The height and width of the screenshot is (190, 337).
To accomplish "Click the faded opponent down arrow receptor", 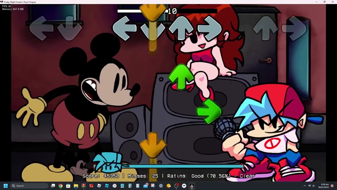I will click(x=69, y=28).
